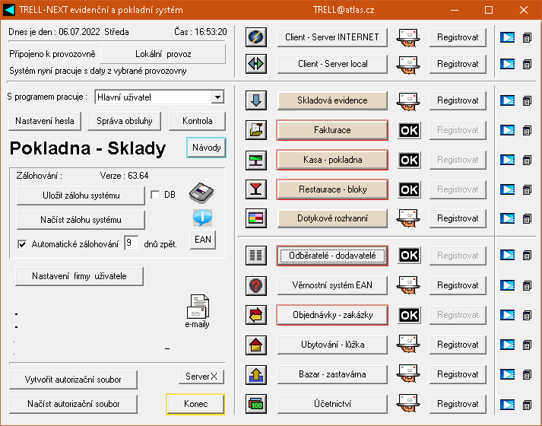The width and height of the screenshot is (542, 426).
Task: Click the document copy icon in Bazar - zastavárna row
Action: pos(527,374)
